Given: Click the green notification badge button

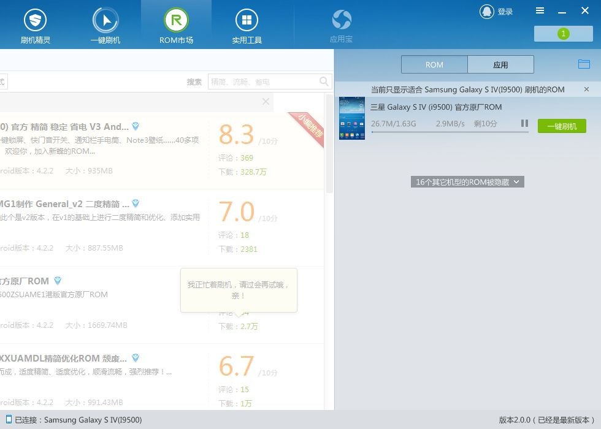Looking at the screenshot, I should click(x=563, y=34).
